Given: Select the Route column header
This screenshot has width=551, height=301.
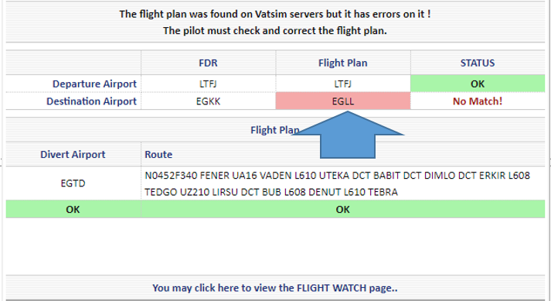Looking at the screenshot, I should tap(158, 155).
